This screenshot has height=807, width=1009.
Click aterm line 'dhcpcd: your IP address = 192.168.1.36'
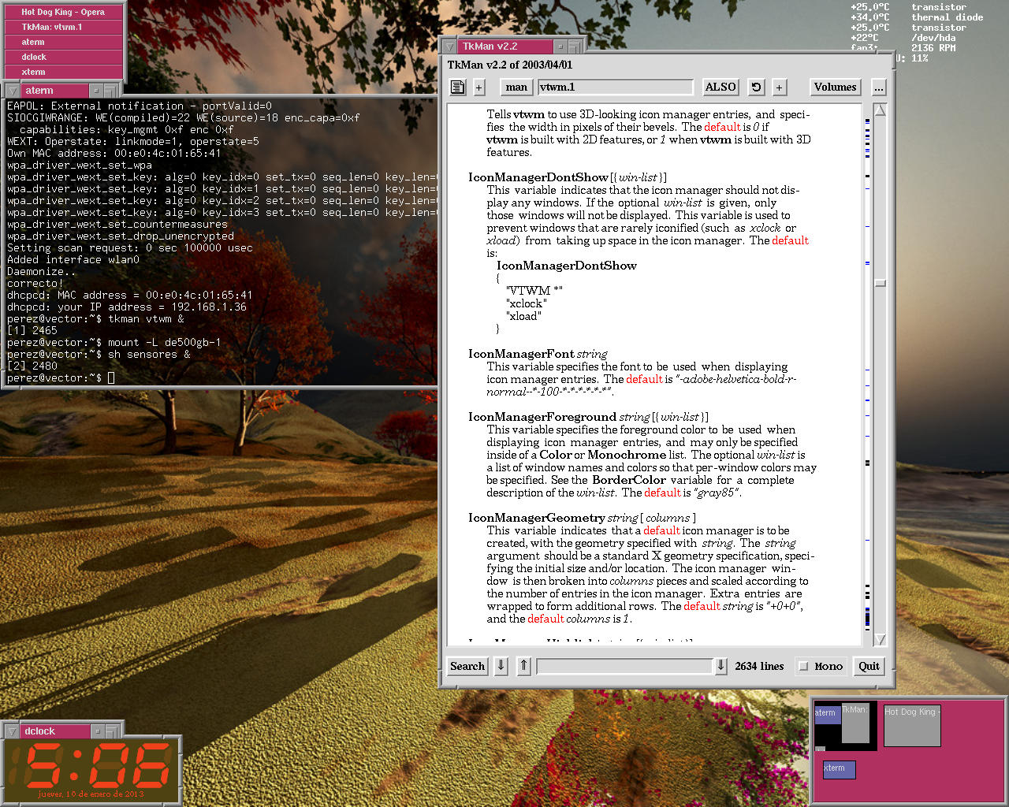pos(127,307)
